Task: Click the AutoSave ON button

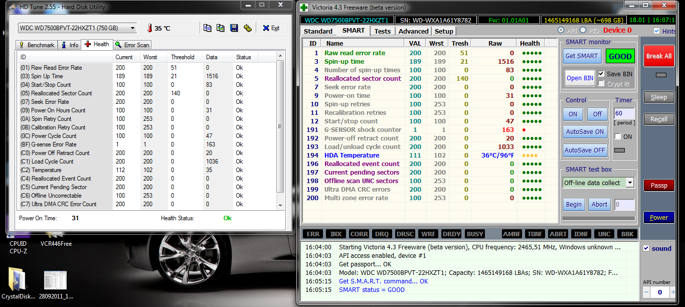Action: (x=585, y=132)
